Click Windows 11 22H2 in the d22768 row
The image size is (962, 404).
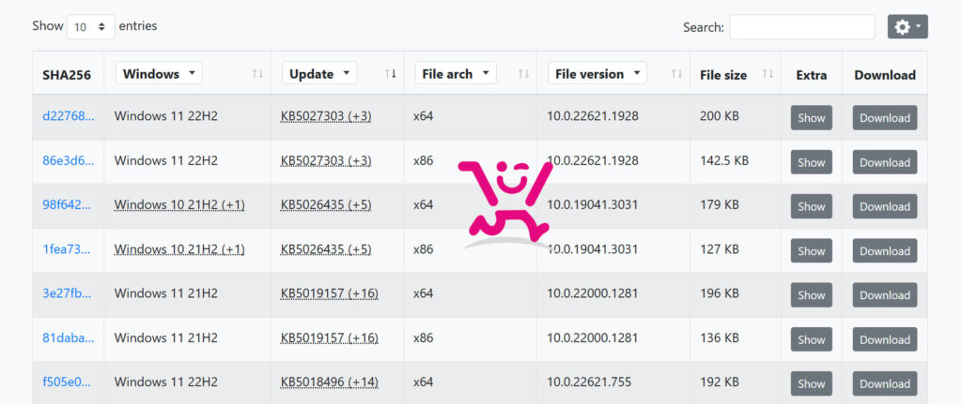point(165,116)
